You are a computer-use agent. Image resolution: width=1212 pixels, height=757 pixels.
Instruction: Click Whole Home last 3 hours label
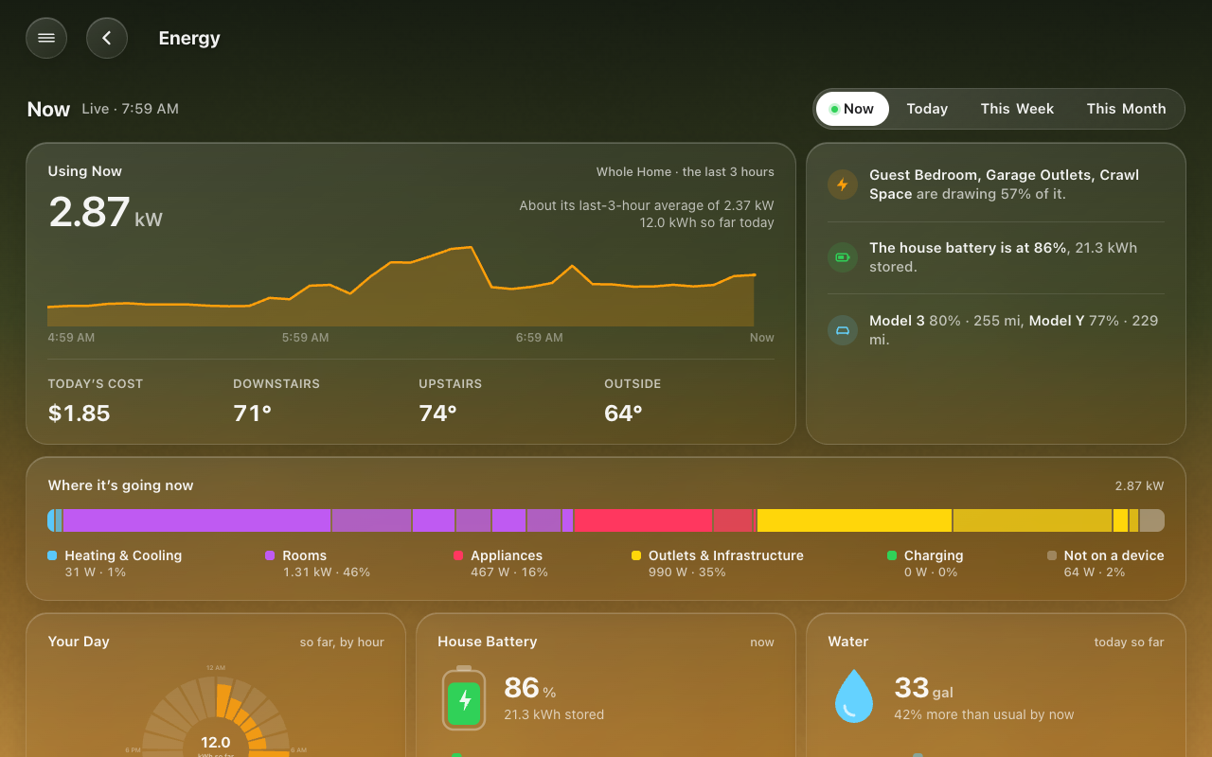(686, 172)
